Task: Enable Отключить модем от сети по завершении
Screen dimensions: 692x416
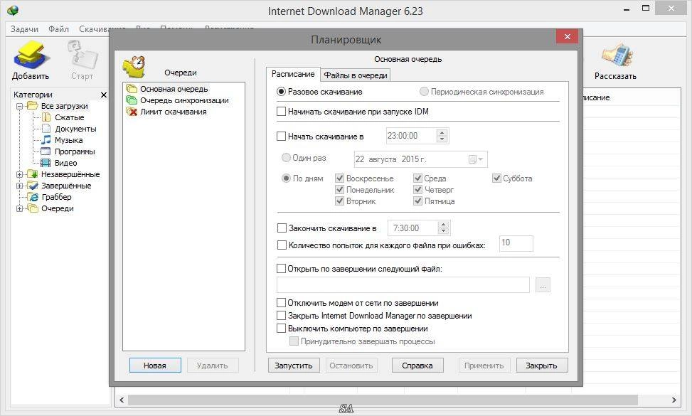Action: pyautogui.click(x=281, y=303)
